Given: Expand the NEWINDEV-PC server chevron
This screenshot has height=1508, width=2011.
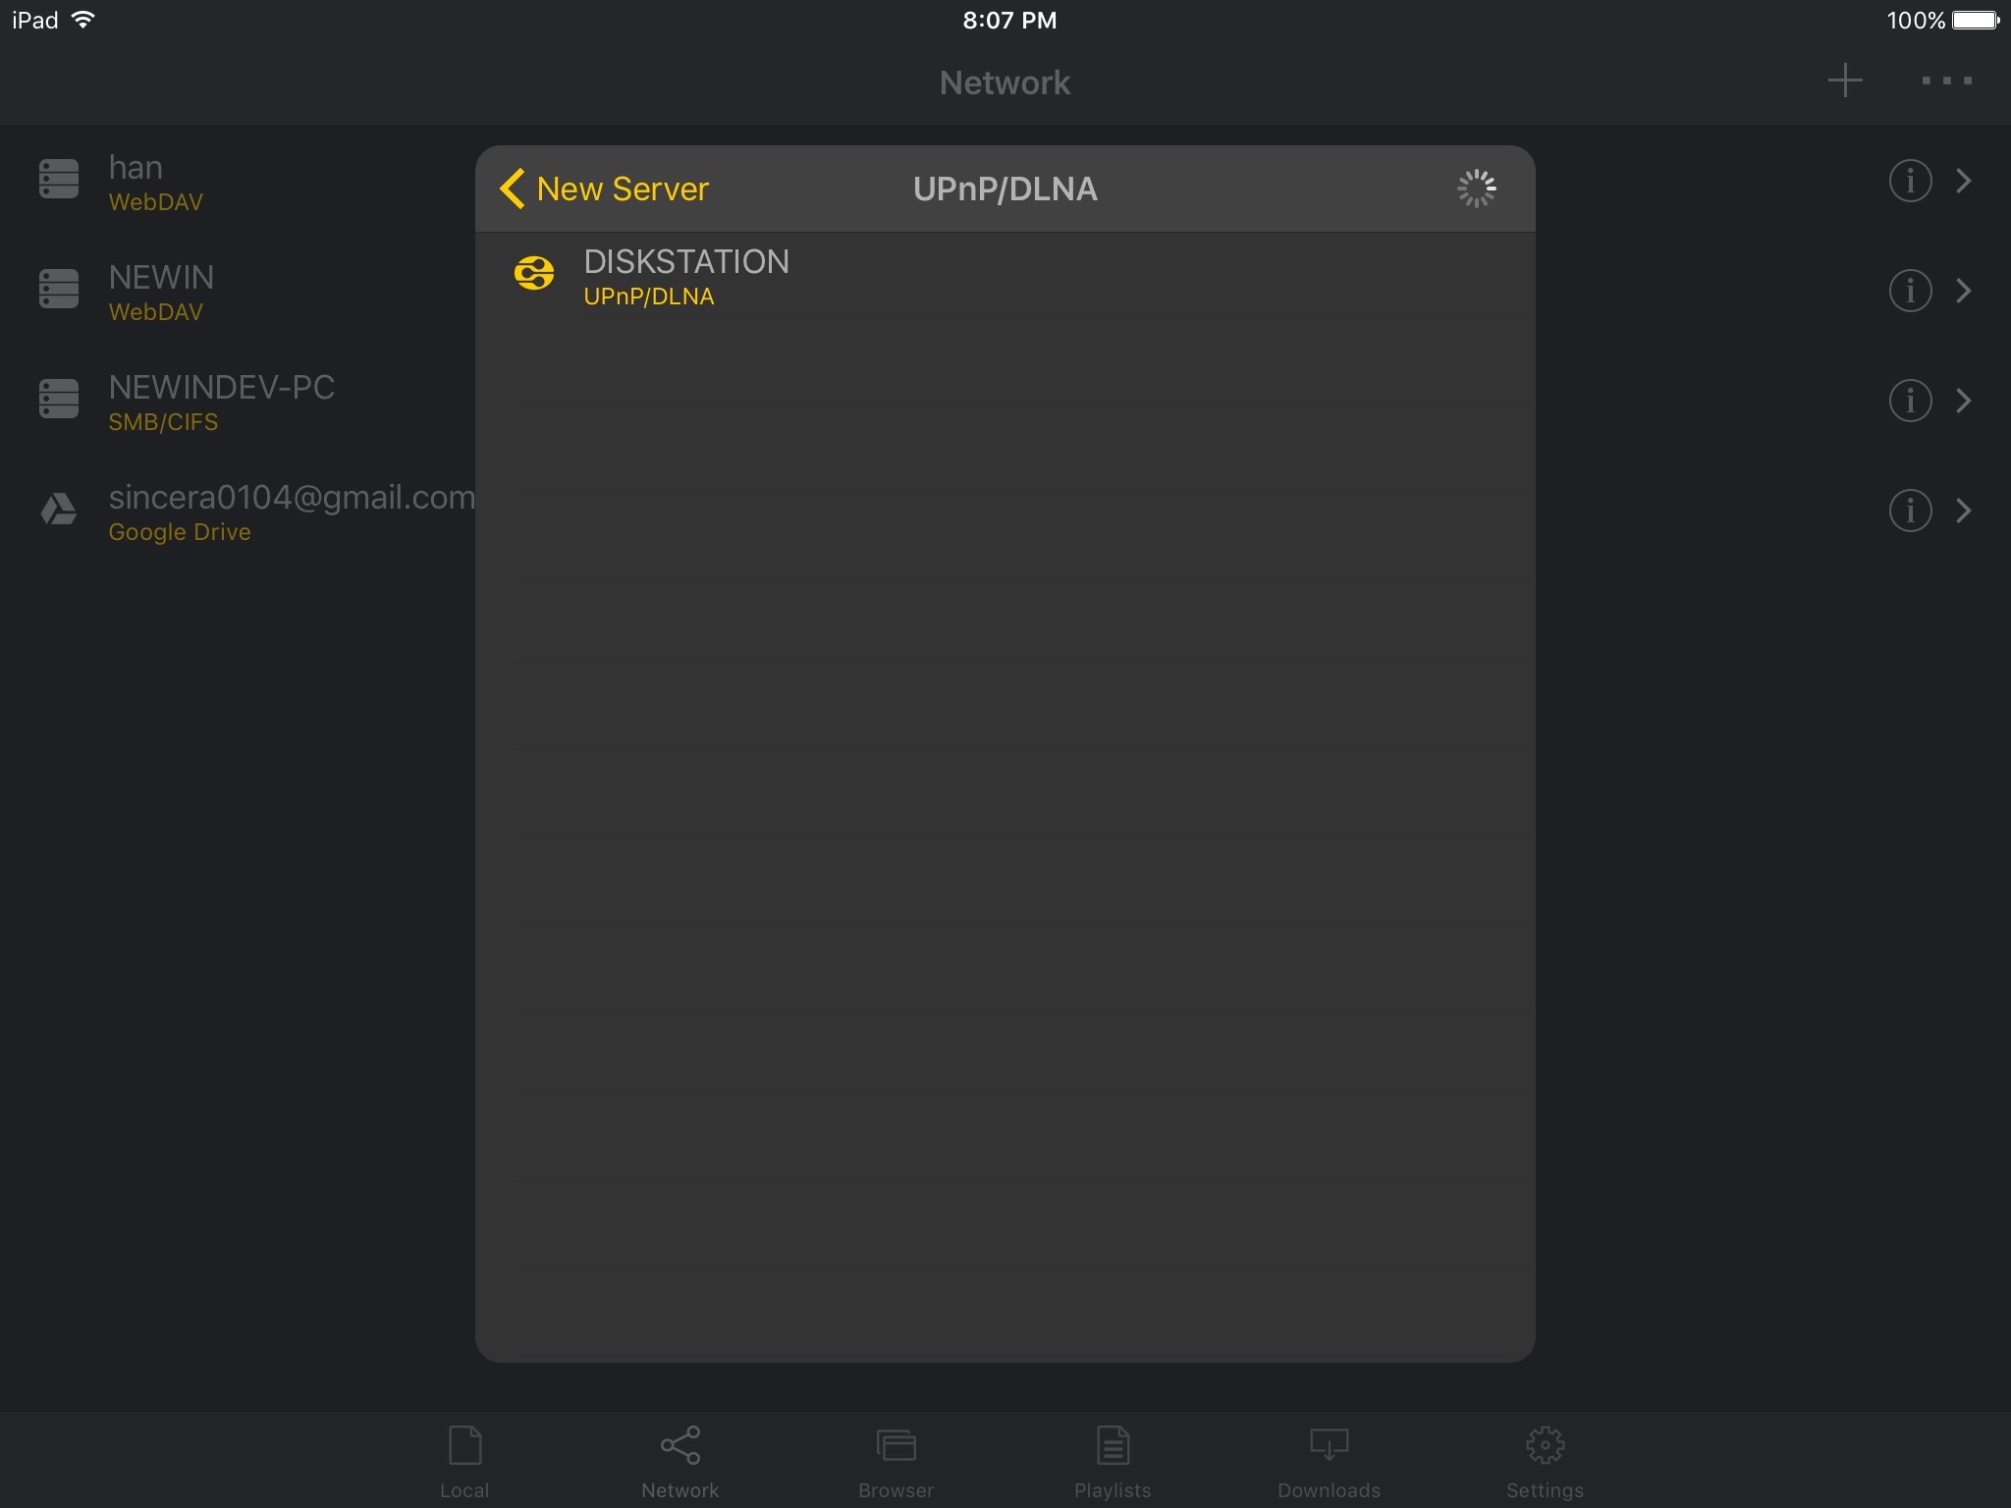Looking at the screenshot, I should [x=1964, y=401].
